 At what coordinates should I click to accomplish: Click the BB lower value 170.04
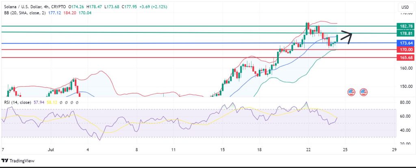(85, 13)
